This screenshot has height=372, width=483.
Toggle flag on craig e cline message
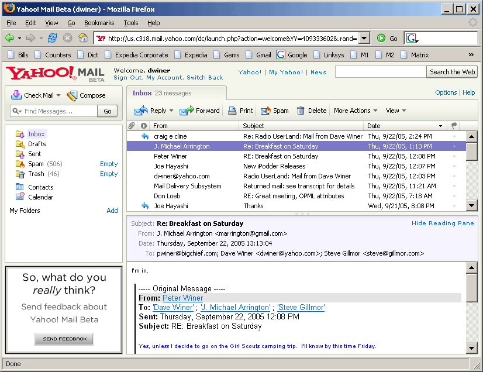coord(454,136)
